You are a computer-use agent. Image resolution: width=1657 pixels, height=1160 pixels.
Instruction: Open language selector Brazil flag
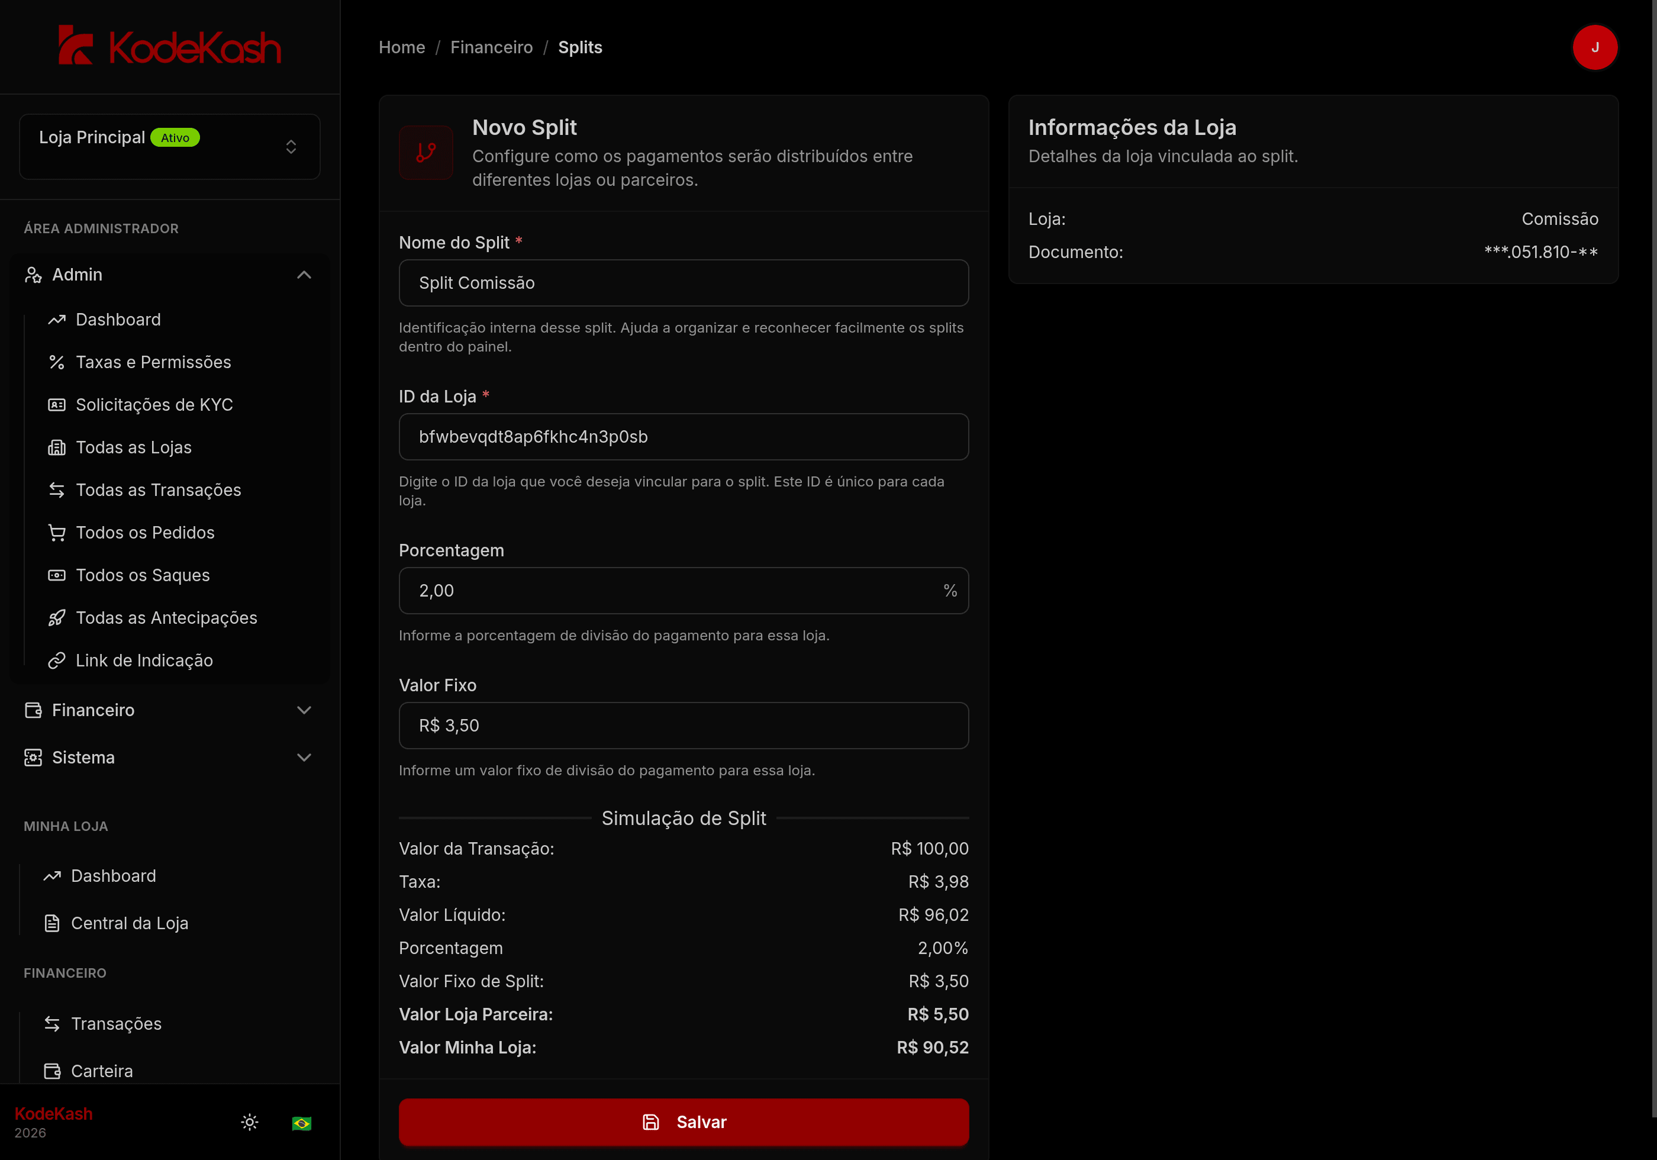[x=302, y=1123]
